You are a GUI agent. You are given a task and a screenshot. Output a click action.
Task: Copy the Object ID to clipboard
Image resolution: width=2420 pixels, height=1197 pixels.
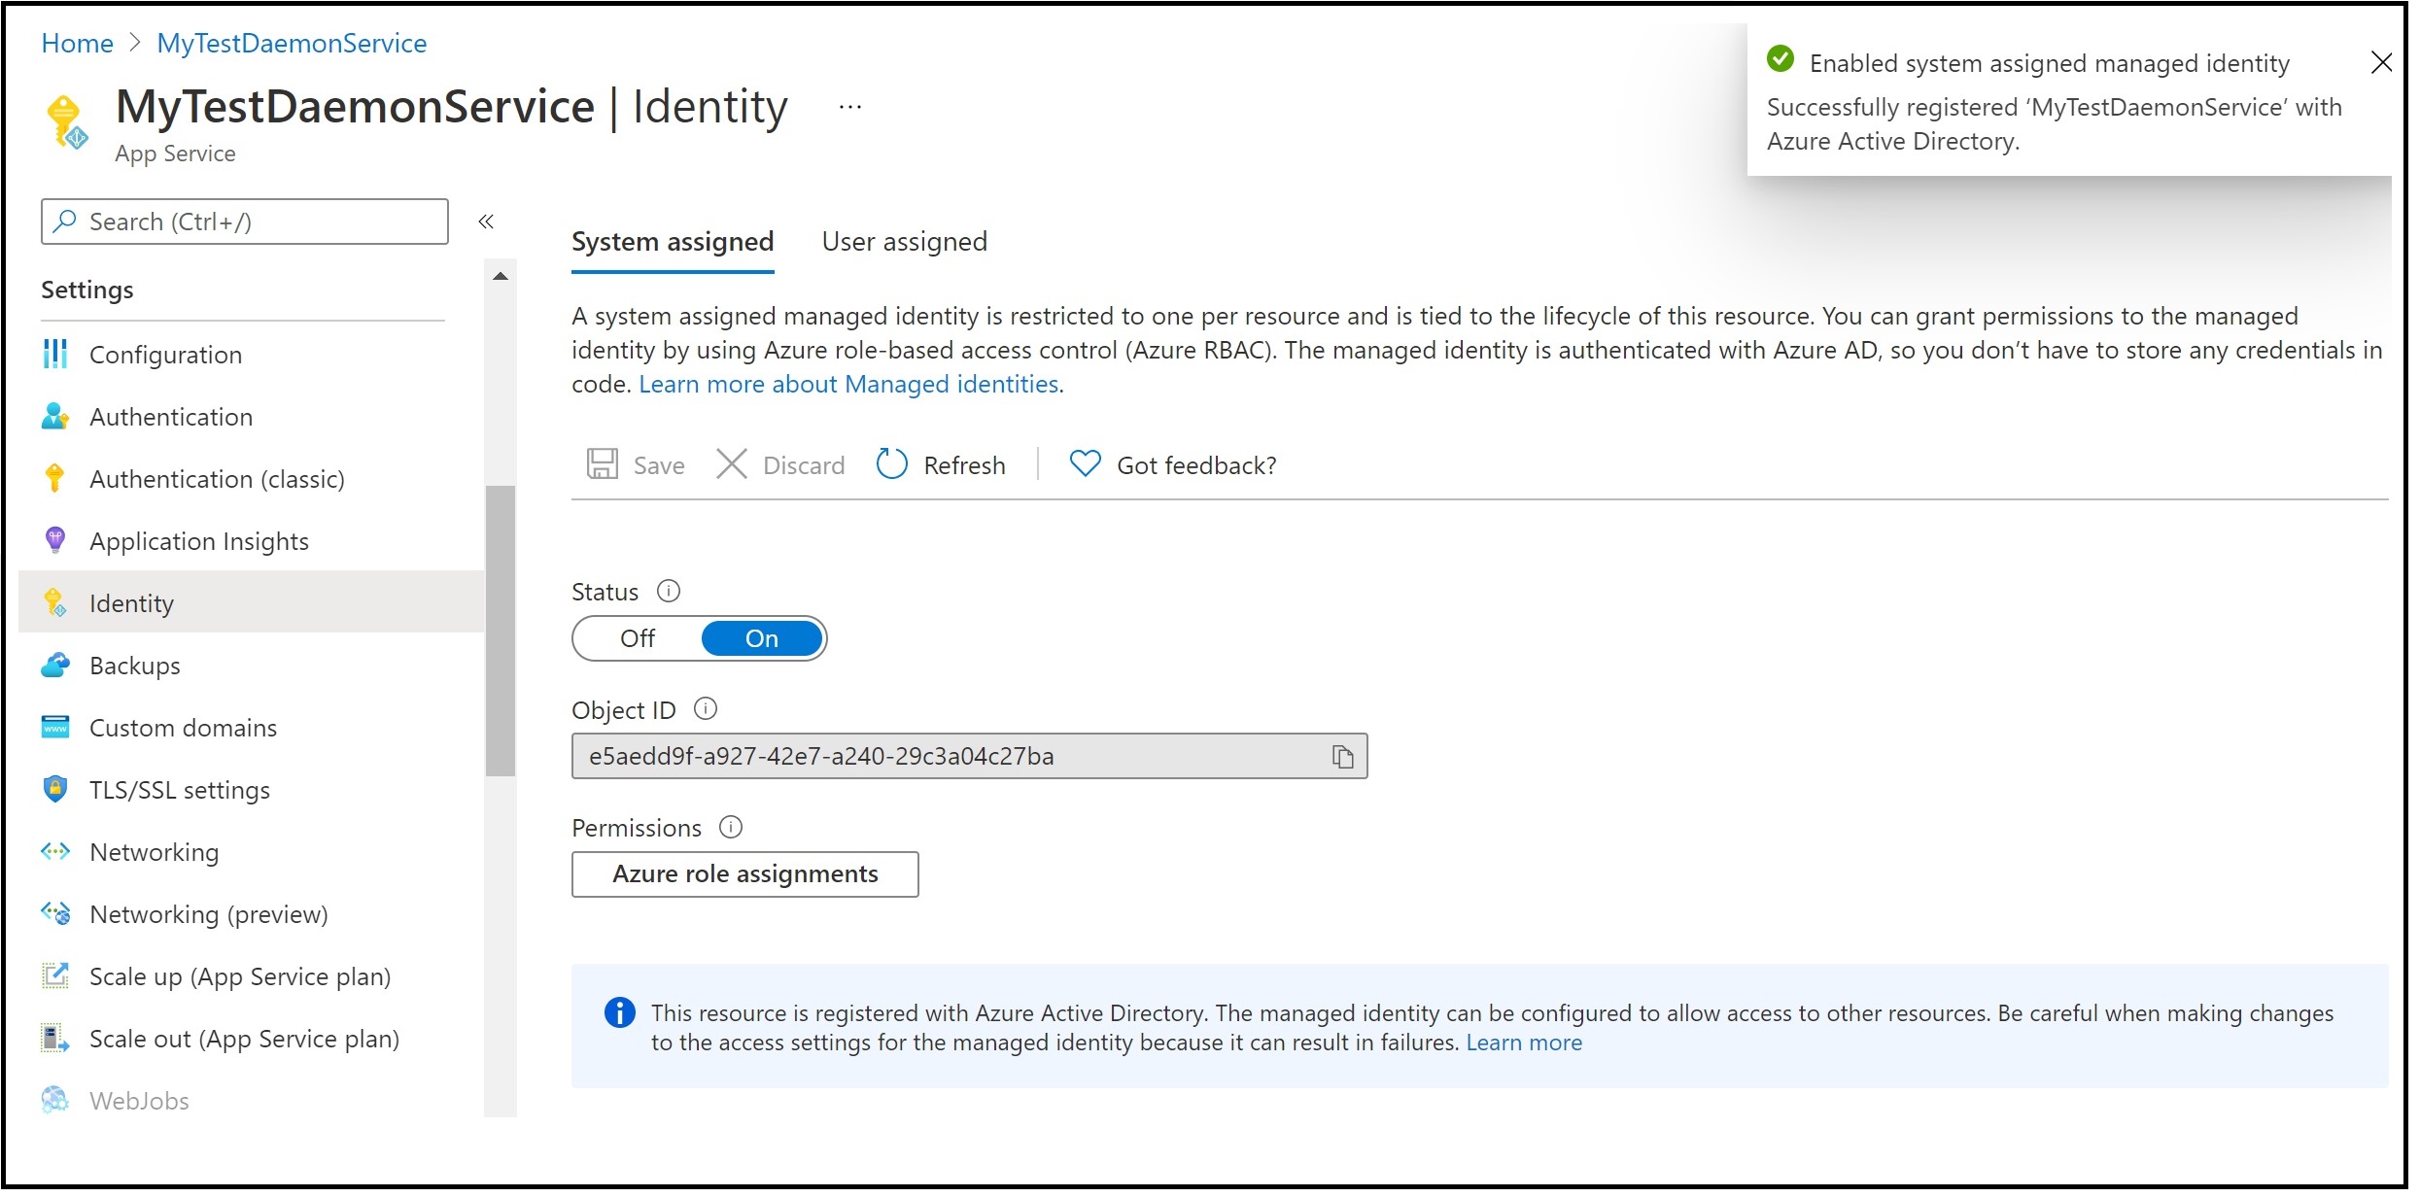pyautogui.click(x=1342, y=757)
